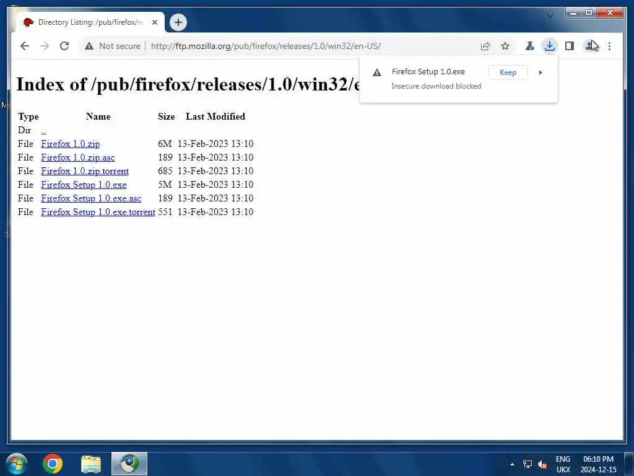Click Firefox Setup 1.0.exe in download popup

[428, 72]
